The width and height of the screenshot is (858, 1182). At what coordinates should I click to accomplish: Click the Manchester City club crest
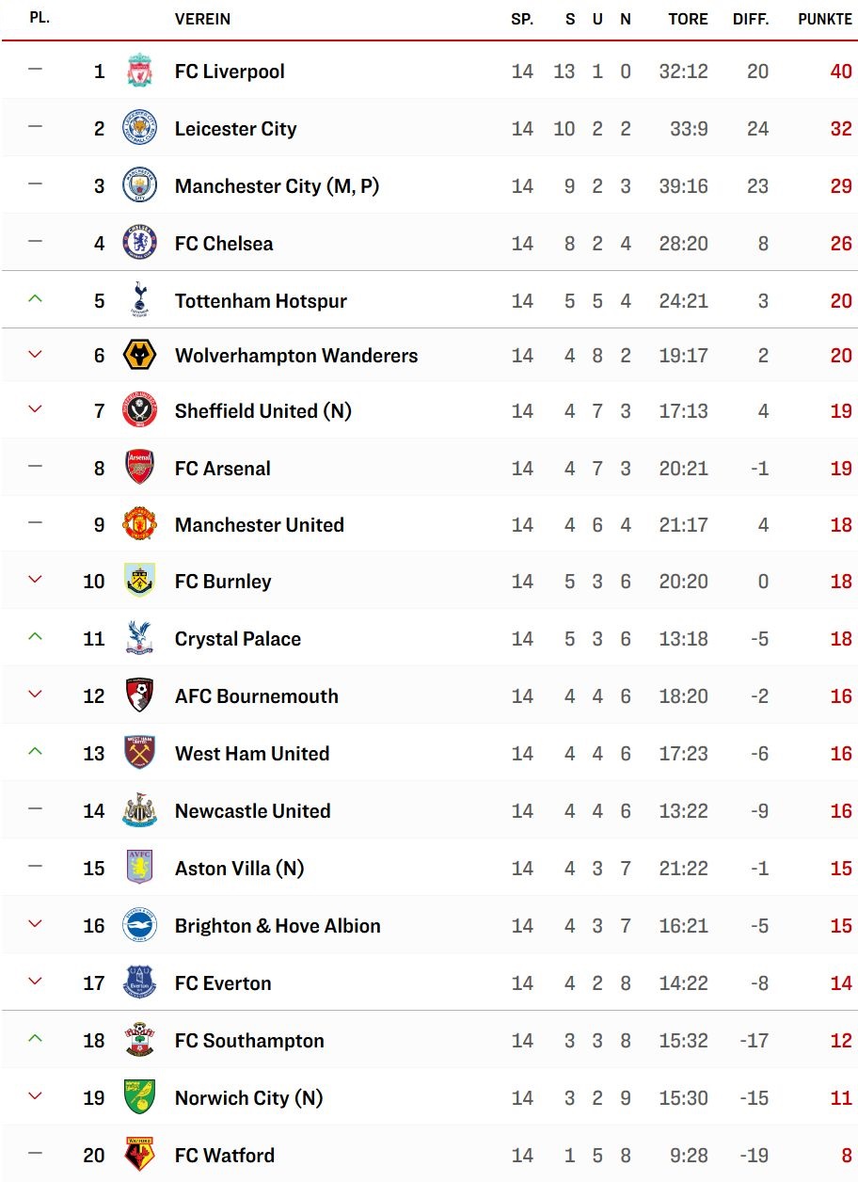point(139,186)
